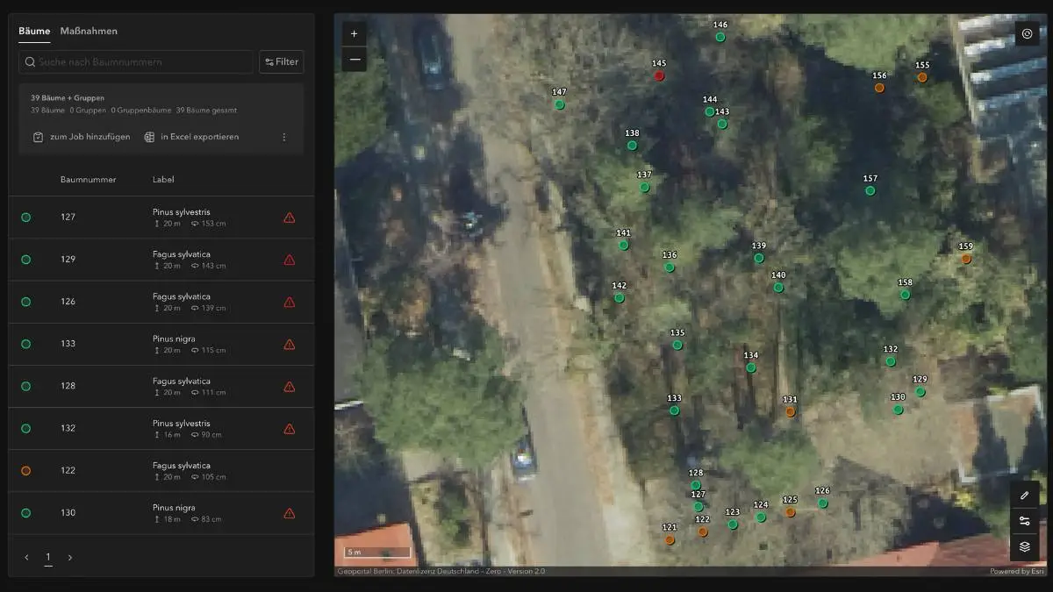Click the warning icon for tree 130
This screenshot has width=1053, height=592.
[x=290, y=513]
